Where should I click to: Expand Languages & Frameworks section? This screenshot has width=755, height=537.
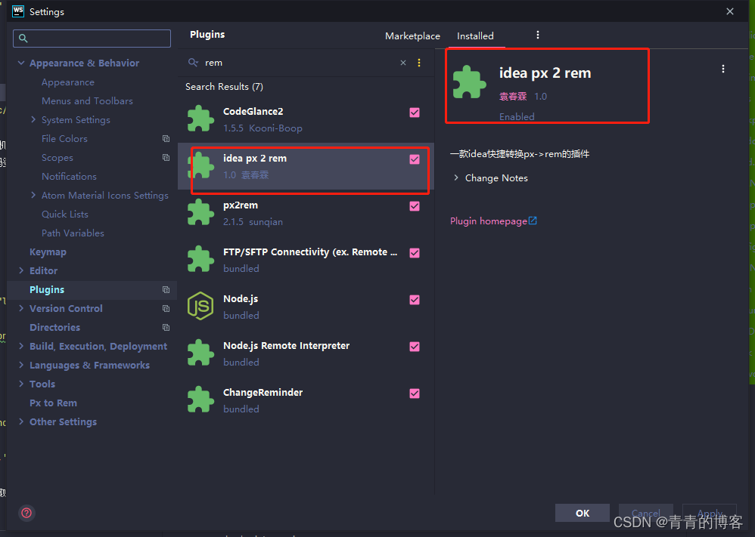[x=21, y=365]
